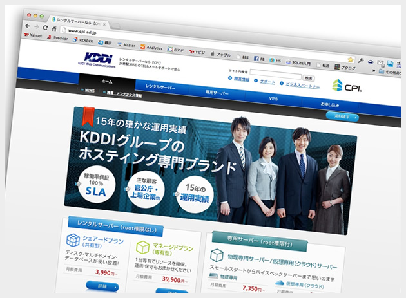Switch to the レンタルサーバー navigation tab
The height and width of the screenshot is (298, 406).
pos(161,86)
